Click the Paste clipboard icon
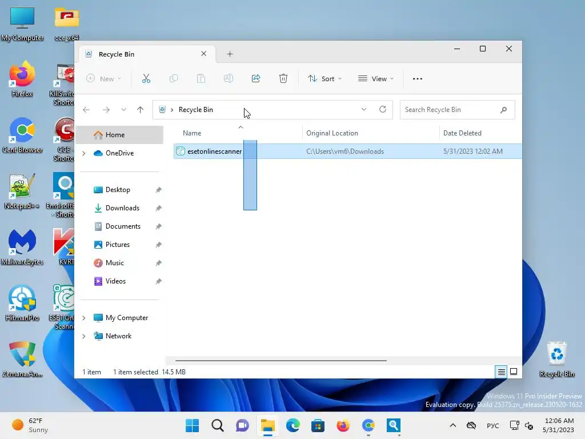 (x=201, y=78)
